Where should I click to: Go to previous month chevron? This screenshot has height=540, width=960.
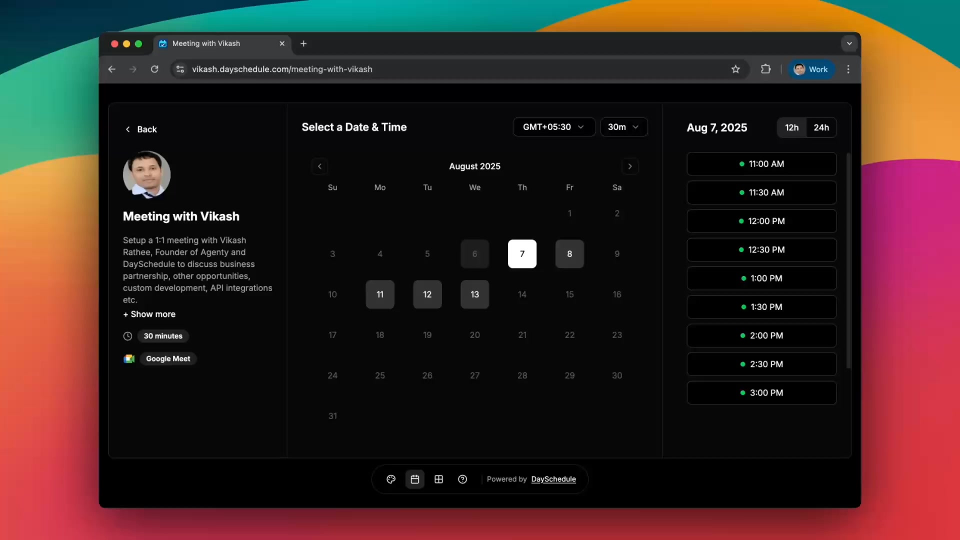(319, 166)
